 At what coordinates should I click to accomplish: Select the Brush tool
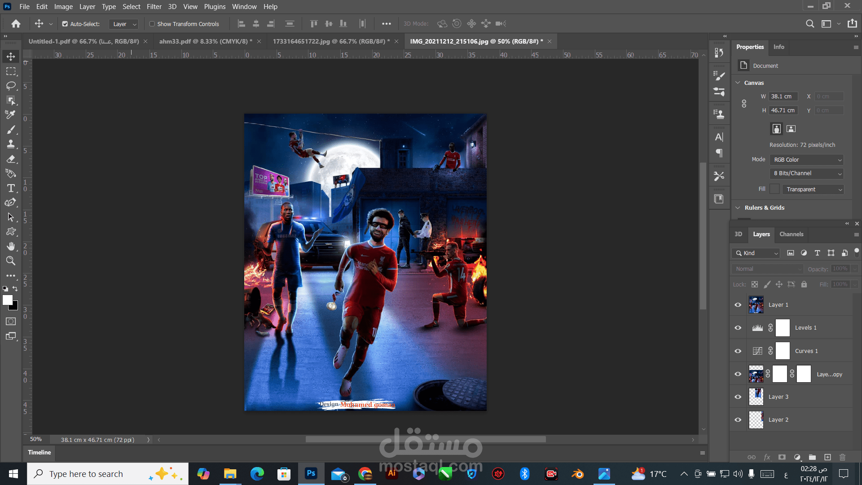pos(11,130)
